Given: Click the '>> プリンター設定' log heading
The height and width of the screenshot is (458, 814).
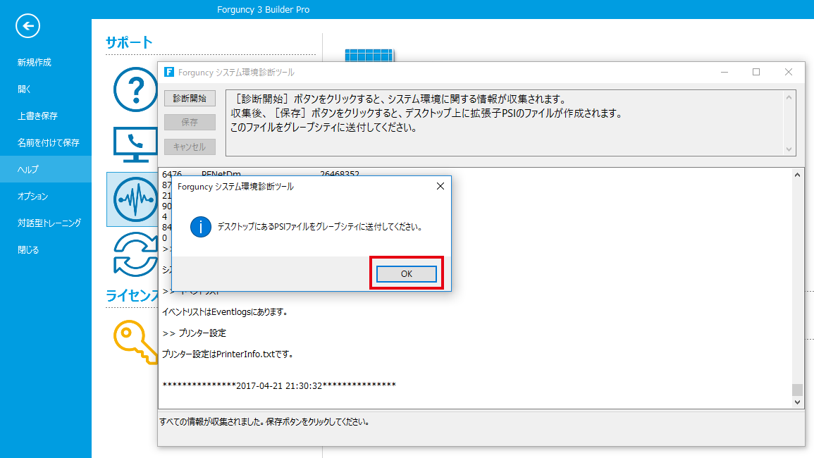Looking at the screenshot, I should [x=194, y=333].
